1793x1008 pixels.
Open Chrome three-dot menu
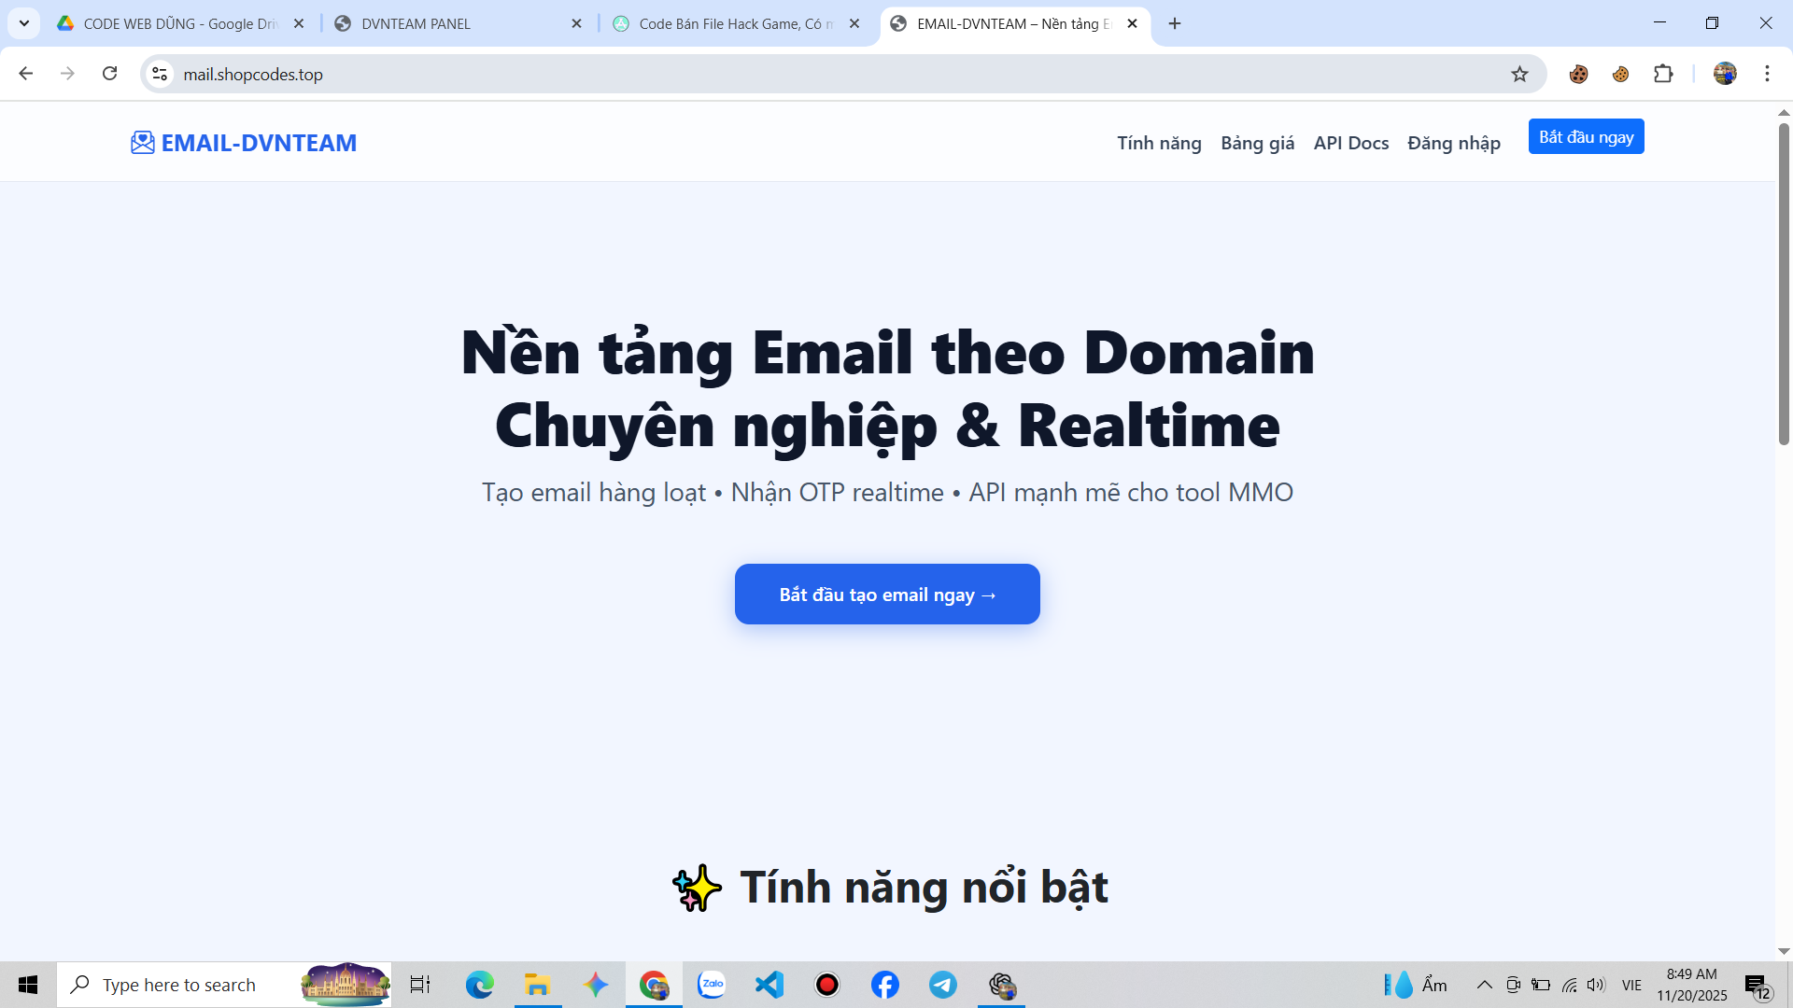click(x=1767, y=74)
